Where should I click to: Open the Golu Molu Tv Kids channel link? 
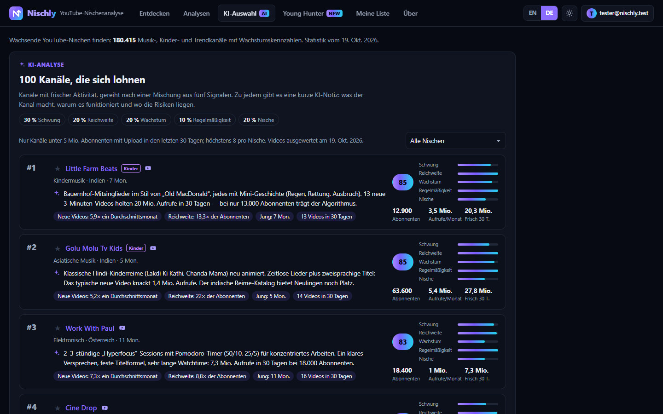(94, 248)
